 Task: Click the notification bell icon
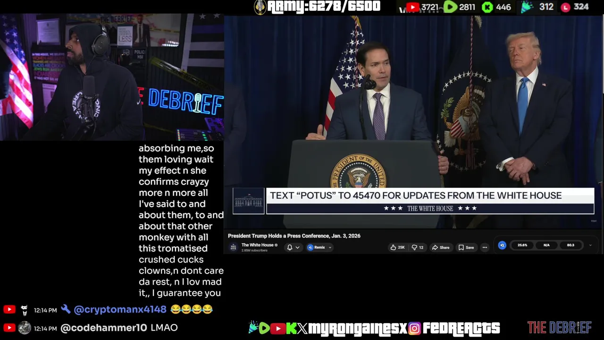tap(290, 247)
